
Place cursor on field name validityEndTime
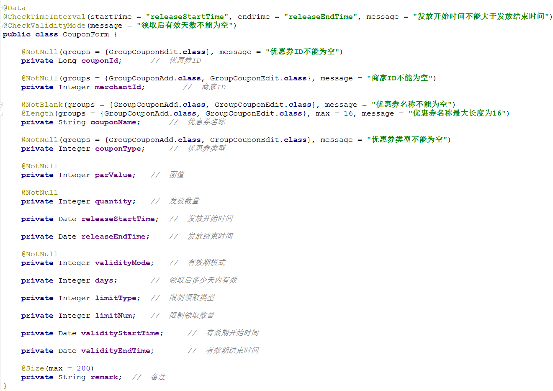click(116, 351)
